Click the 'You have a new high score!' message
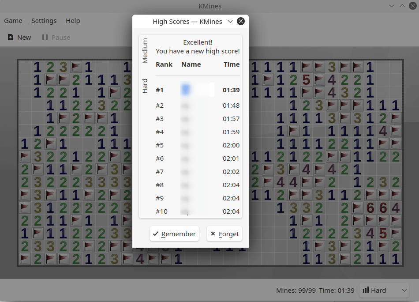The image size is (419, 302). point(198,51)
